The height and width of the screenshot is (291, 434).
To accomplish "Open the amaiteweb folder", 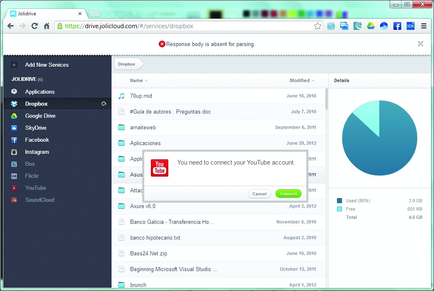I will pyautogui.click(x=218, y=128).
